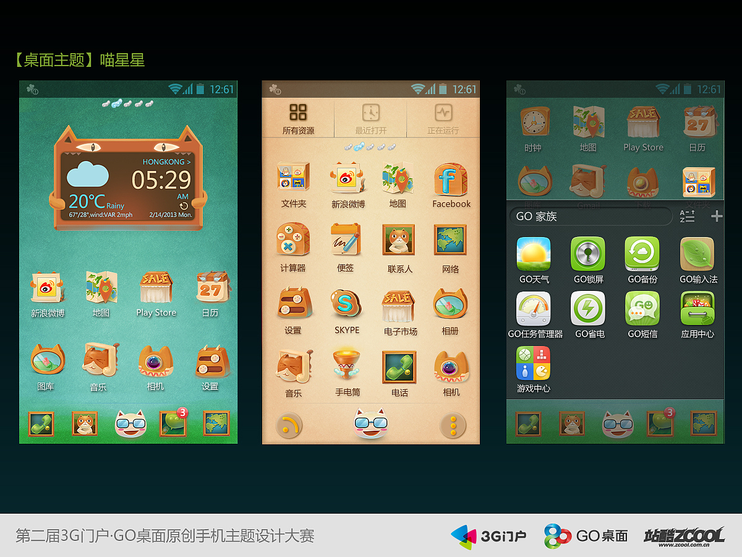Tap cat face home button in the drawer

370,425
